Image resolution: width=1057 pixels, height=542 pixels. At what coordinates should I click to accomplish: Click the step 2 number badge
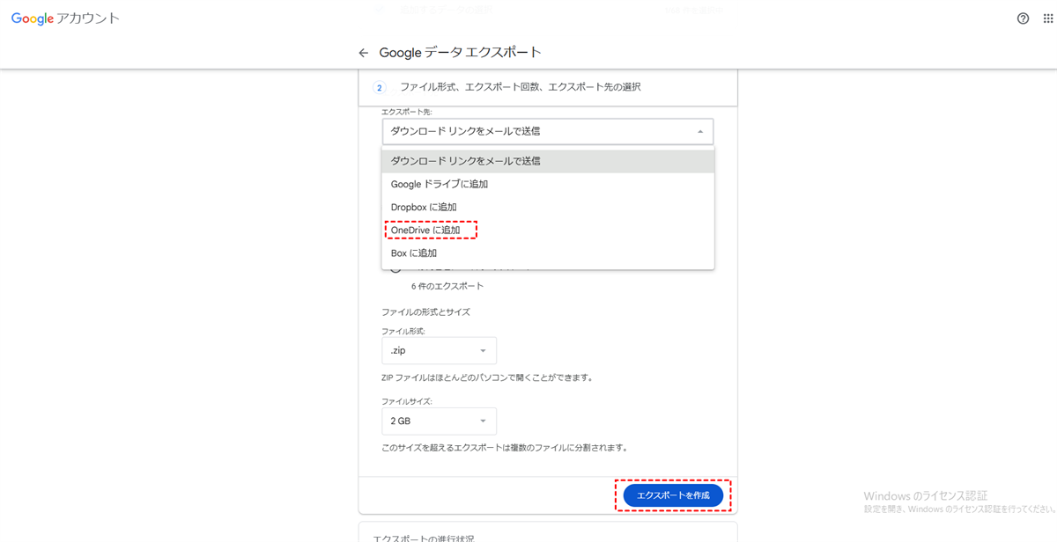pyautogui.click(x=380, y=87)
